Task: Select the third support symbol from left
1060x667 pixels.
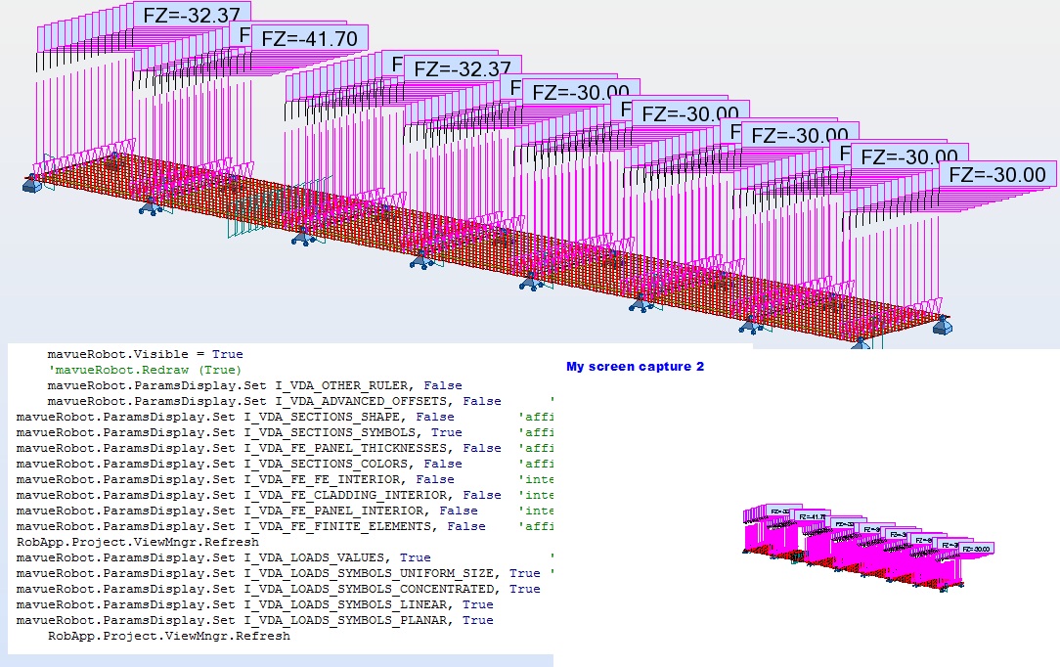Action: [x=303, y=237]
